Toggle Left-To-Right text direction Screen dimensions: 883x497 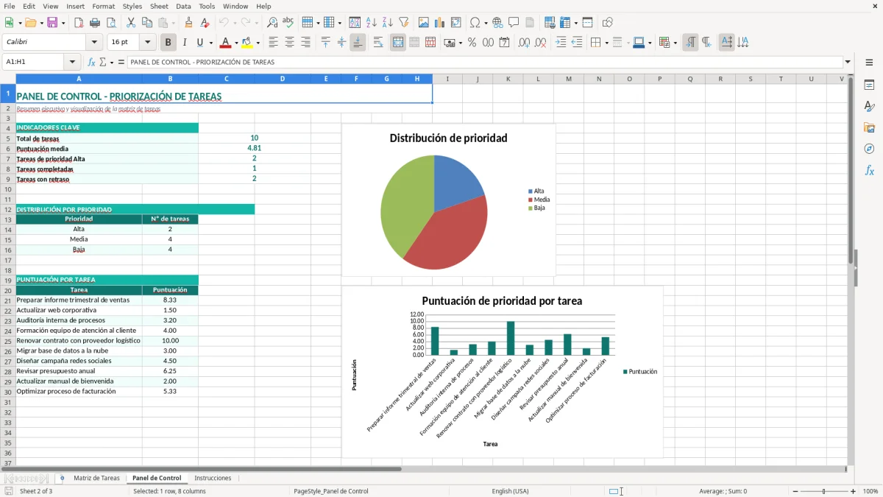click(690, 43)
